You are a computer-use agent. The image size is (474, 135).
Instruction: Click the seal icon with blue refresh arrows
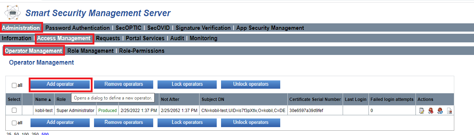(x=440, y=111)
